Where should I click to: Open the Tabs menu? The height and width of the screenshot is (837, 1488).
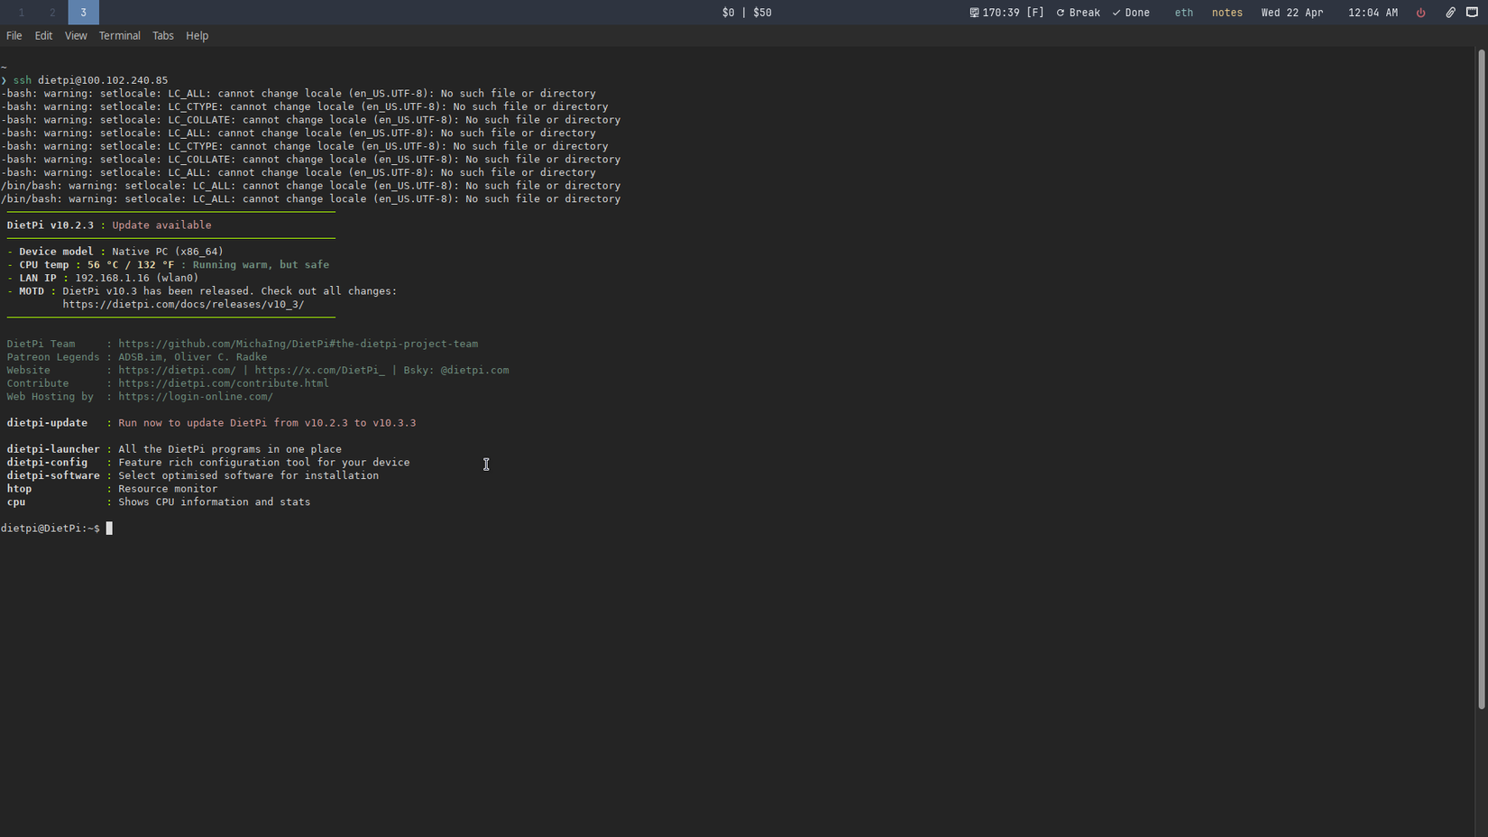(x=163, y=36)
